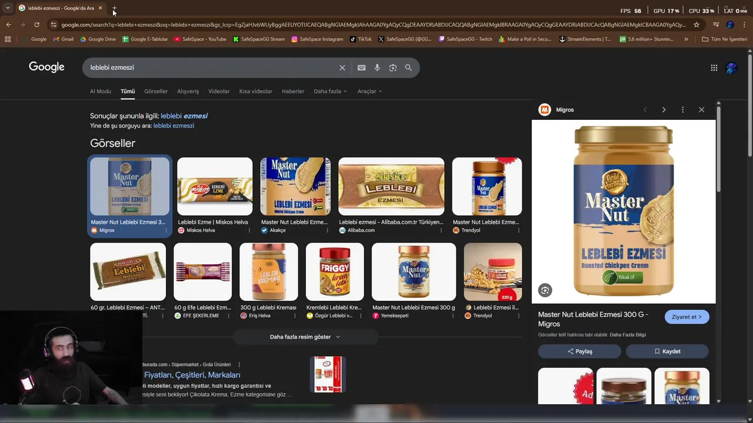Open the Videolar tab
753x423 pixels.
tap(219, 91)
